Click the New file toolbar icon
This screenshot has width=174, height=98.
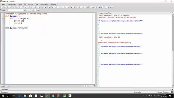click(2, 7)
